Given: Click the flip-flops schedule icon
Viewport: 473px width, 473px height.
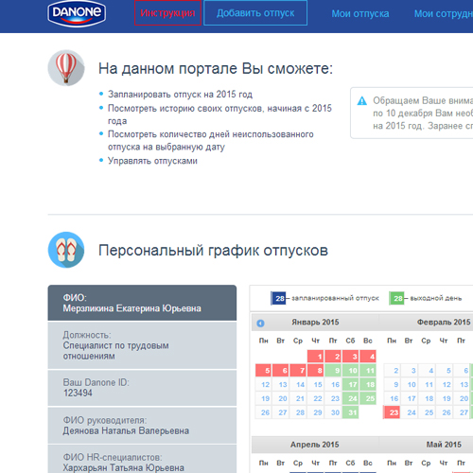Looking at the screenshot, I should 66,250.
